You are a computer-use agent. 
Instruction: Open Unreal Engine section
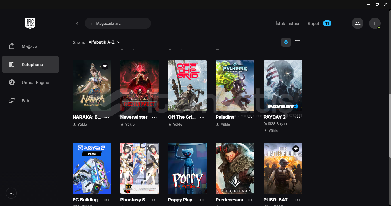[30, 83]
